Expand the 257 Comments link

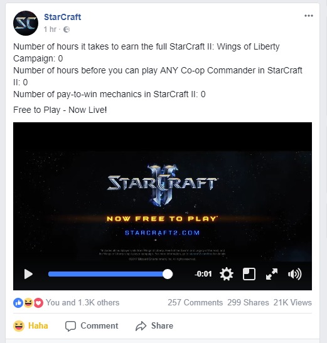pyautogui.click(x=195, y=302)
